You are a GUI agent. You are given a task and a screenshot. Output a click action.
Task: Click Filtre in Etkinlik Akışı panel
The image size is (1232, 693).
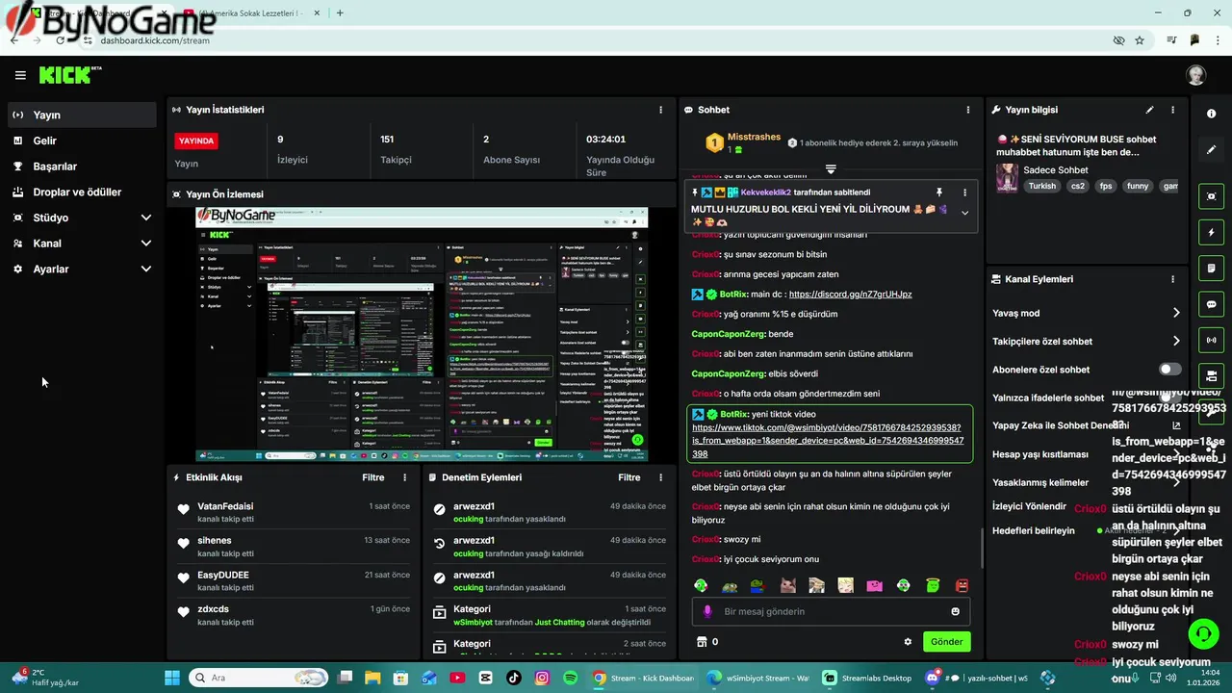(372, 477)
